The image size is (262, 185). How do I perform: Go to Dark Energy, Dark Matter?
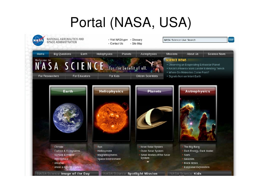coord(198,151)
